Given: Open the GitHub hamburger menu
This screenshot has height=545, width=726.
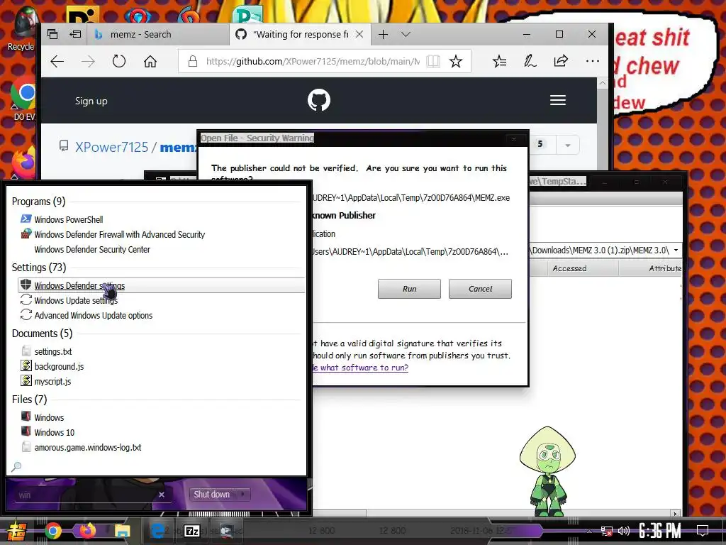Looking at the screenshot, I should click(x=558, y=100).
